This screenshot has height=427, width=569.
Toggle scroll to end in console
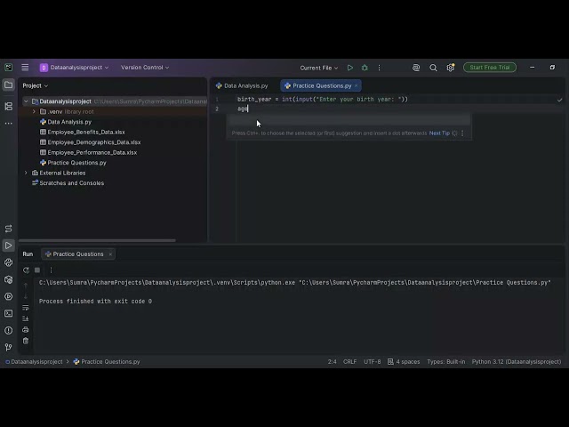click(x=26, y=318)
